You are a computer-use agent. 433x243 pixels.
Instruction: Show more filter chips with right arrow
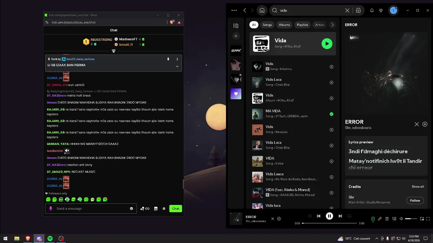pyautogui.click(x=332, y=25)
